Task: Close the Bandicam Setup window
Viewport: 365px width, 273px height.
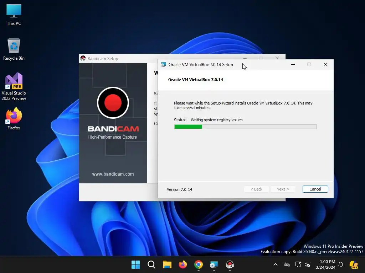Action: pos(277,58)
